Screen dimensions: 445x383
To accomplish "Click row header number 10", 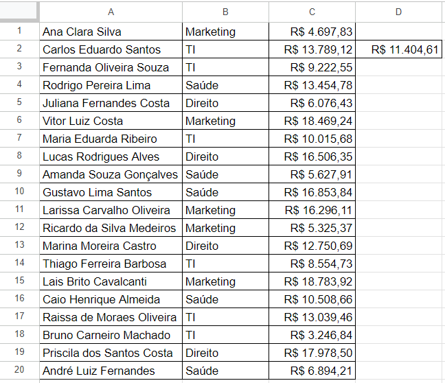I will point(19,192).
